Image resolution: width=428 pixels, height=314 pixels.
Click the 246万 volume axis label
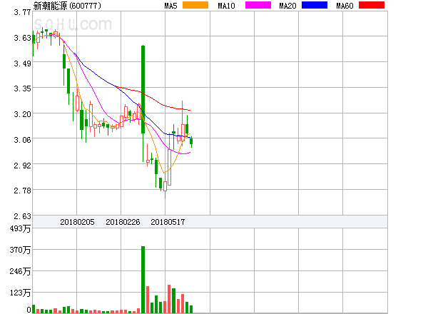coord(20,271)
